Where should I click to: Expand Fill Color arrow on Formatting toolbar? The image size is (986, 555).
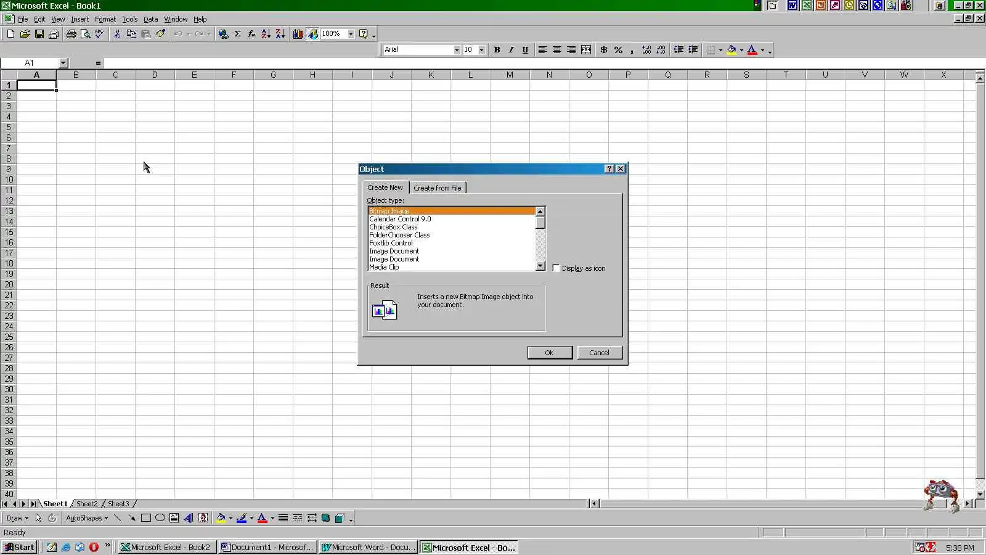tap(741, 50)
